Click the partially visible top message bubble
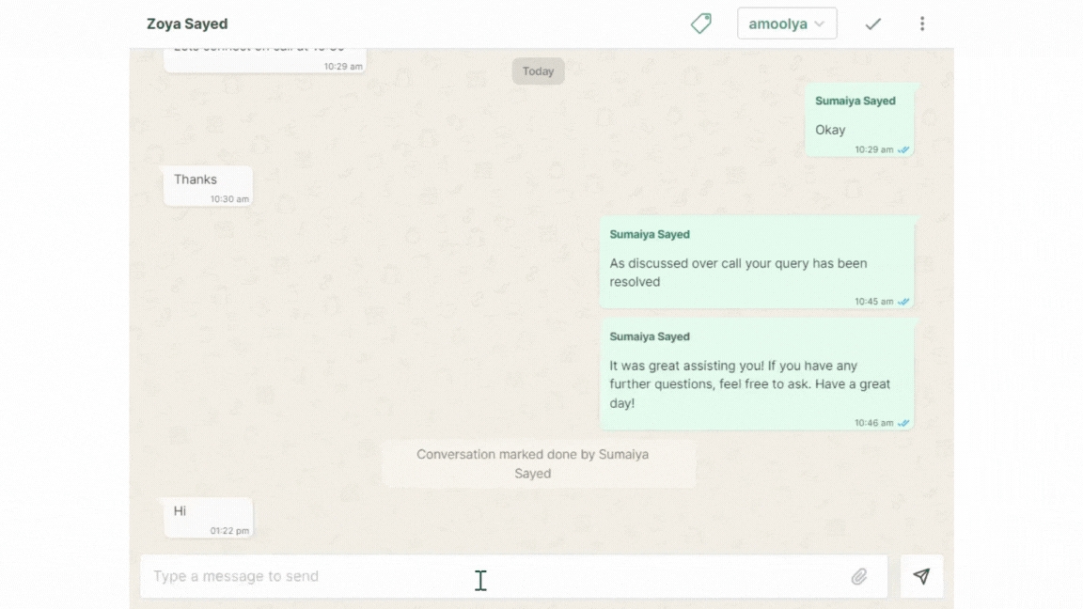 (x=264, y=58)
